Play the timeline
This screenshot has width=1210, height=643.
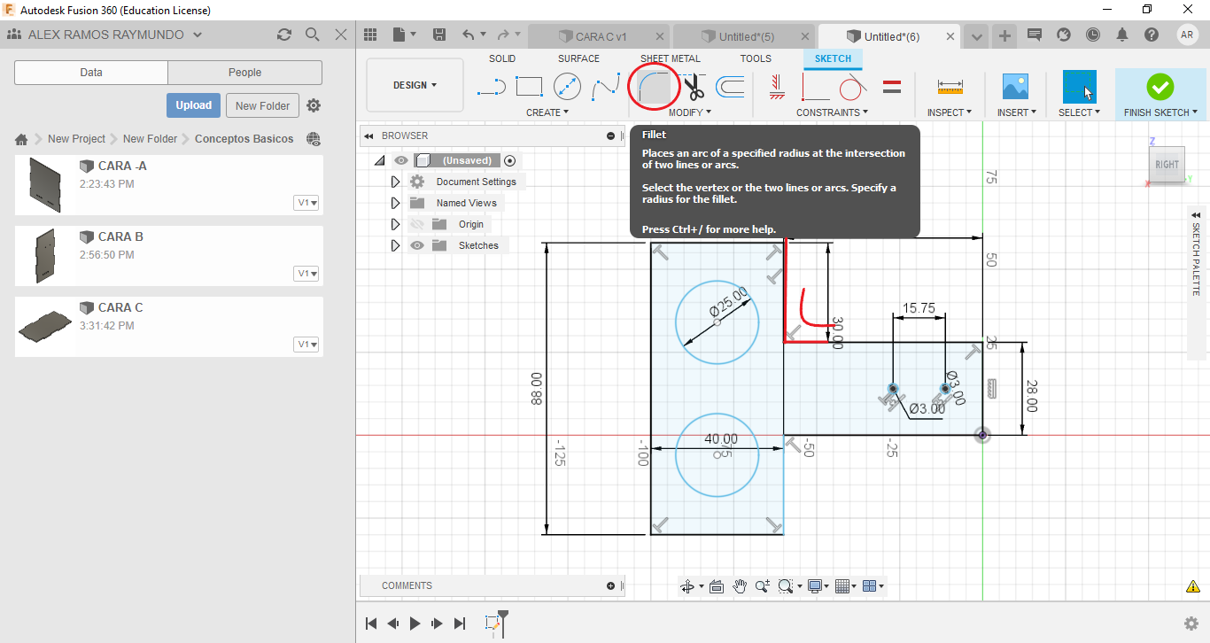(x=415, y=624)
